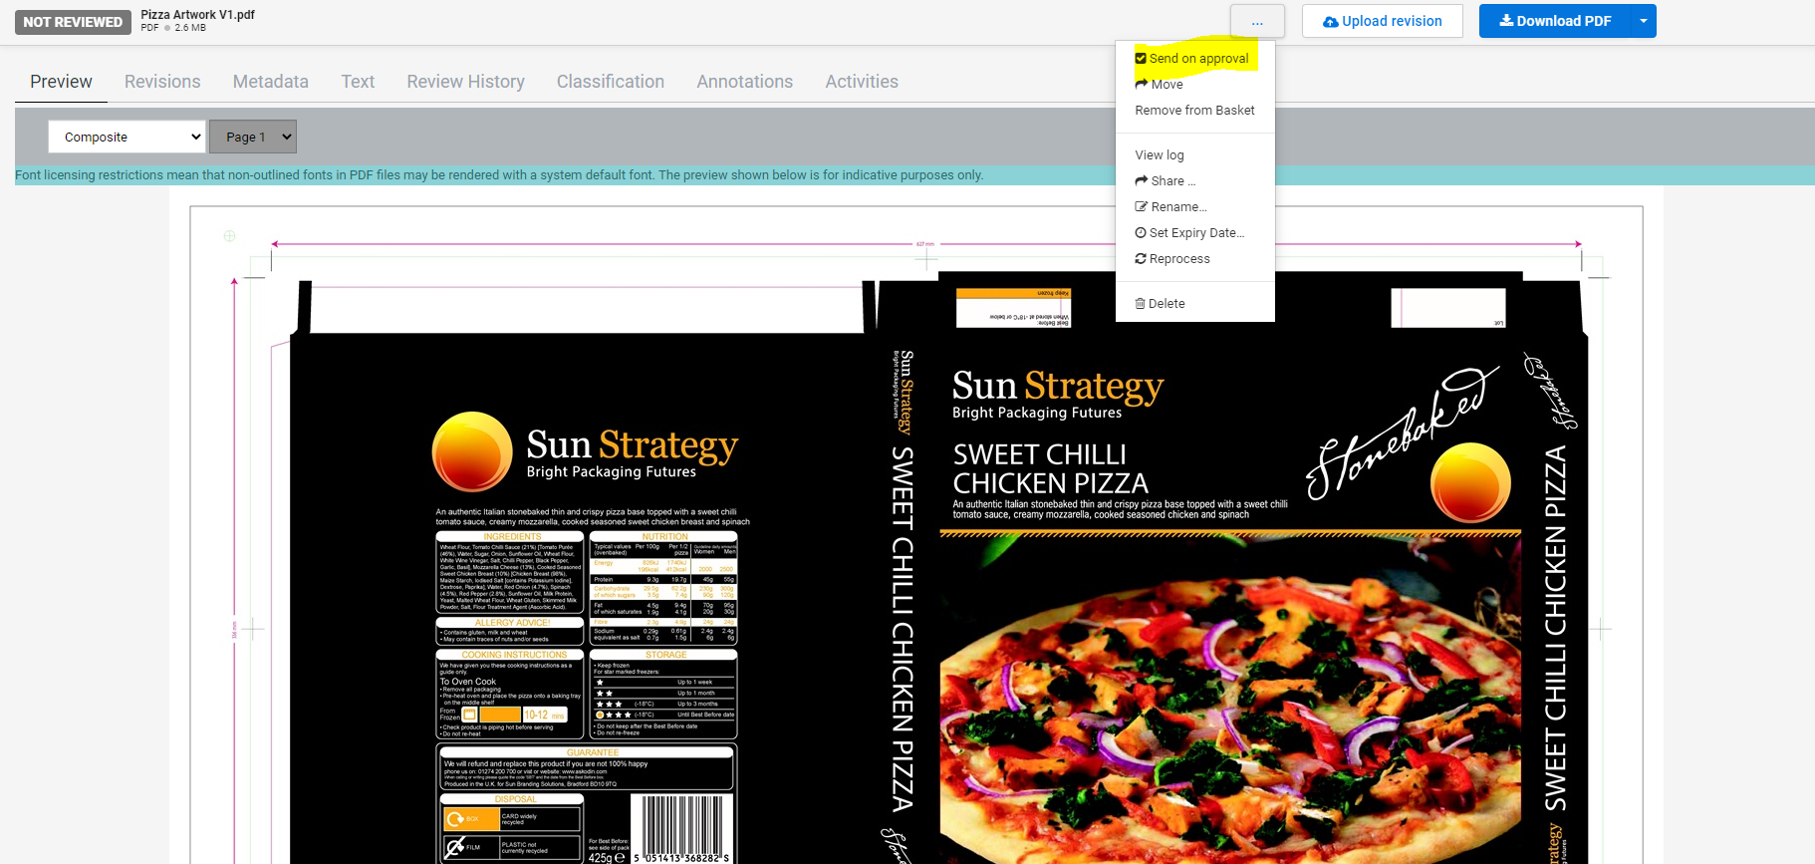The image size is (1815, 864).
Task: Toggle the ellipsis more-actions menu button
Action: (x=1257, y=21)
